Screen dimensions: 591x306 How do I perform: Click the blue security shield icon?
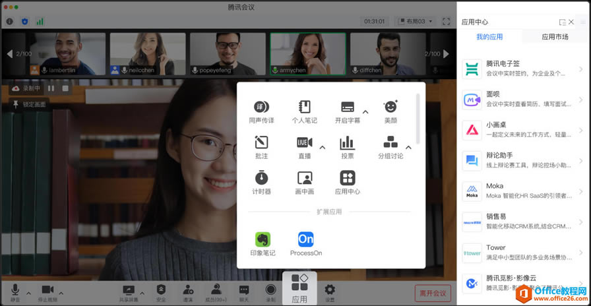tap(25, 22)
